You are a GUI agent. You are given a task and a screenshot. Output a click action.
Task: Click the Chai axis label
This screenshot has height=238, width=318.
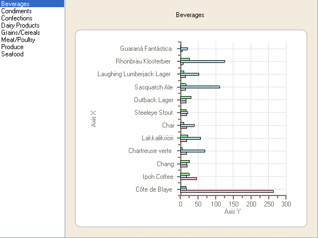168,125
